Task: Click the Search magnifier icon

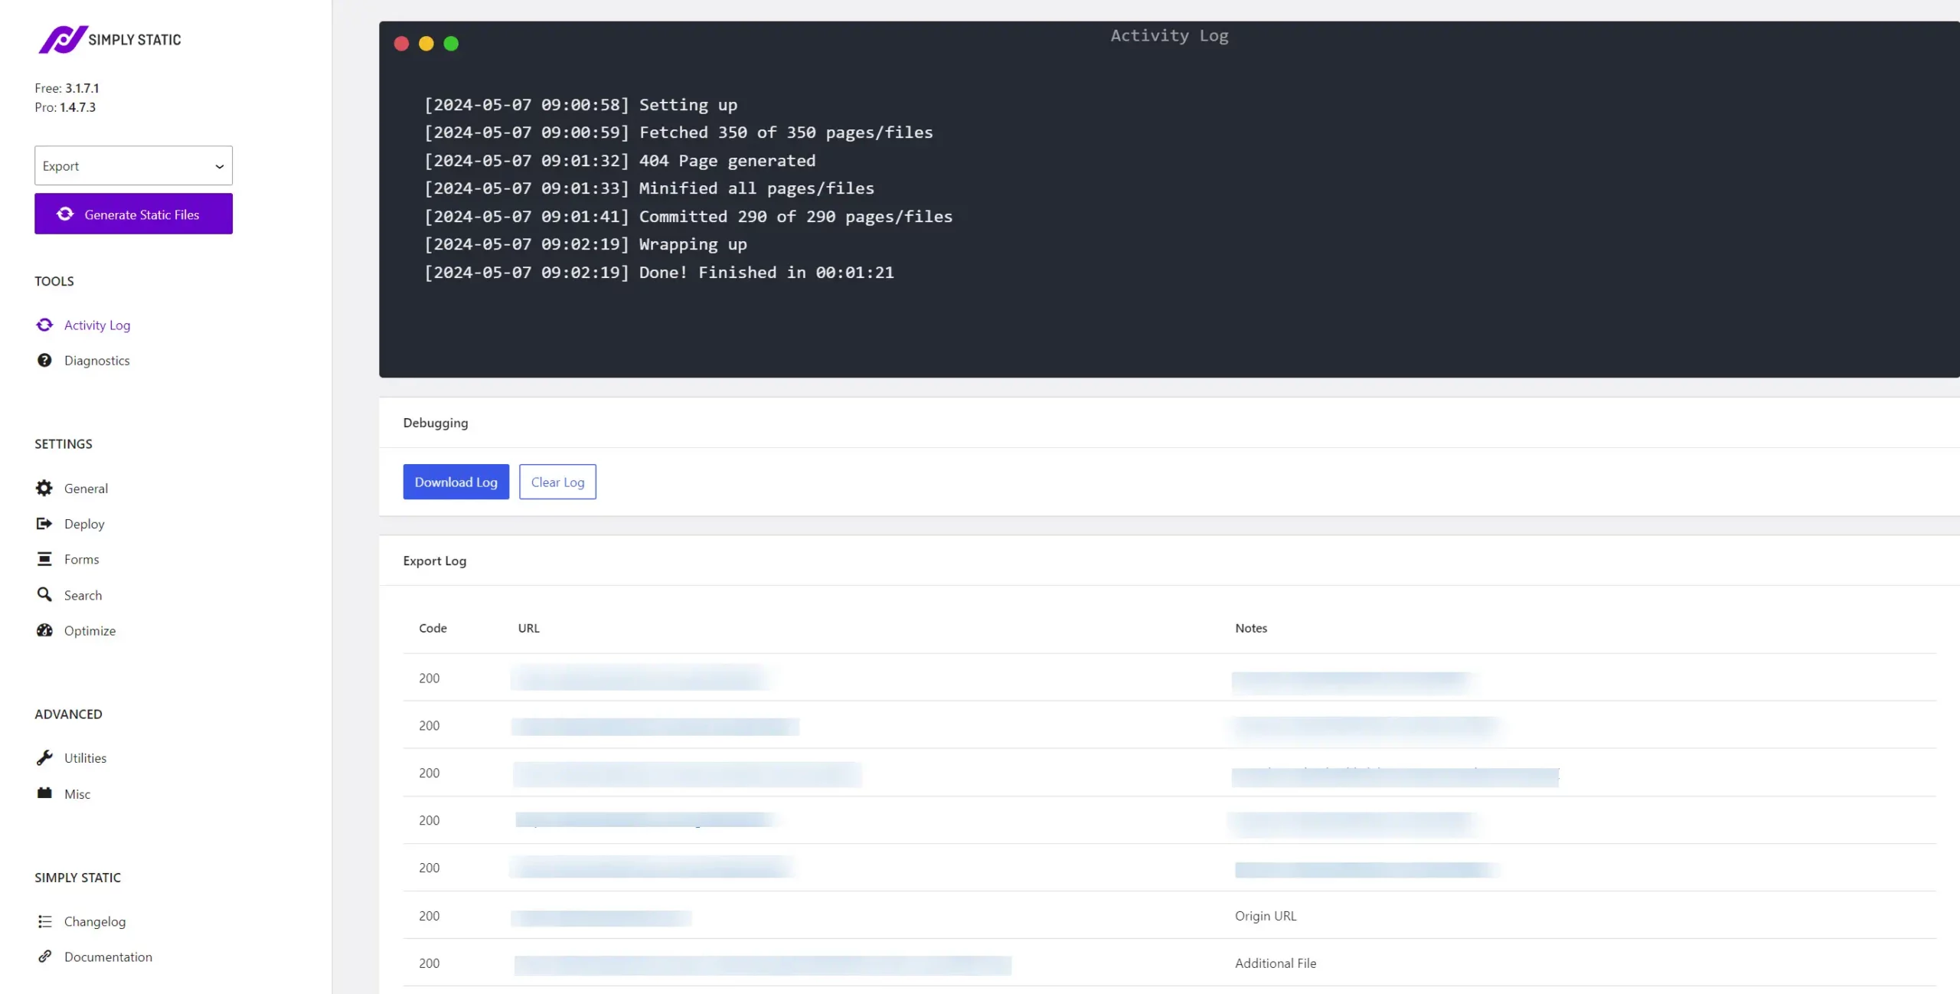Action: click(44, 594)
